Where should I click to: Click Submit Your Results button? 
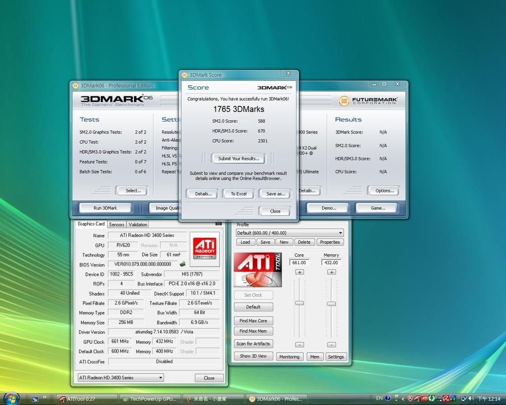pos(239,159)
